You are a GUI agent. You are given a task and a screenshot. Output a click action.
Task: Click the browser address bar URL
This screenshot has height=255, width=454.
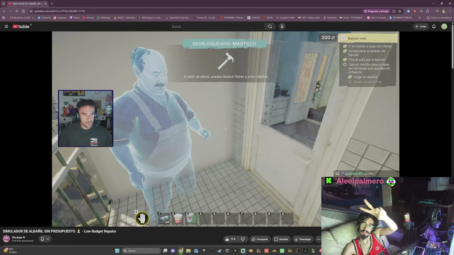[60, 11]
